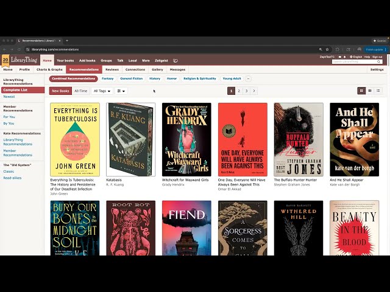Click the Help link
This screenshot has height=292, width=390.
367,57
